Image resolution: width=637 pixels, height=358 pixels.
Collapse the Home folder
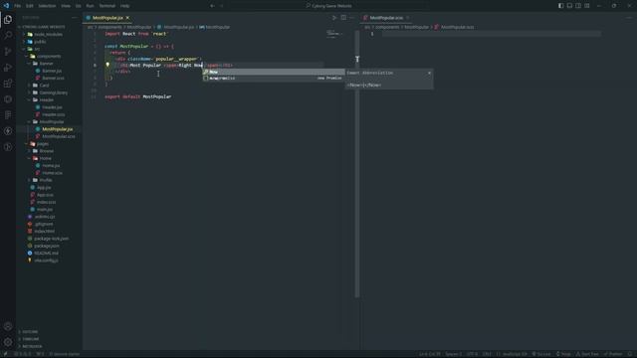tap(45, 158)
